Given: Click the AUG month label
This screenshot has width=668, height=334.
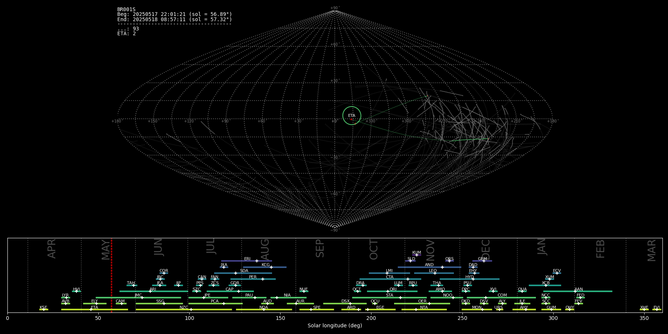Looking at the screenshot, I should (x=265, y=249).
